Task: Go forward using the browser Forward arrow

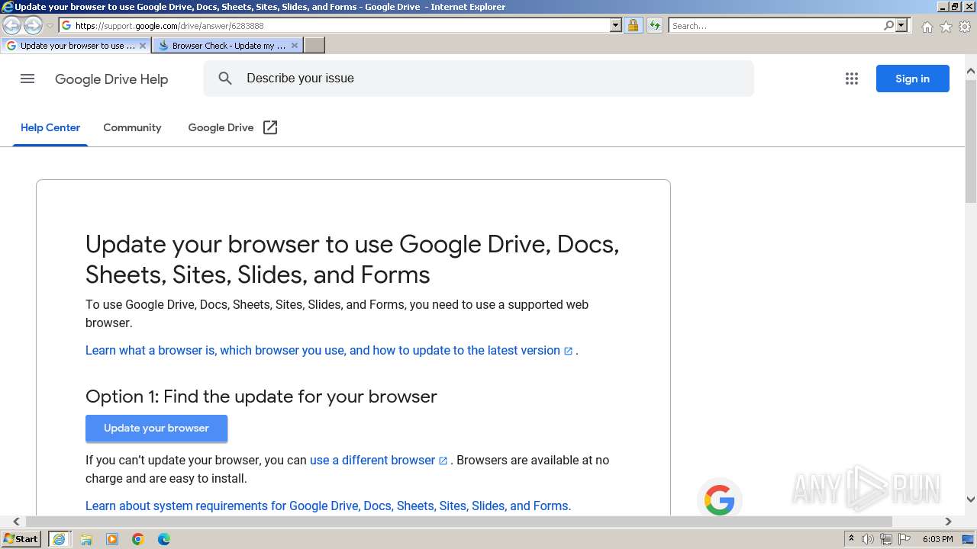Action: 33,26
